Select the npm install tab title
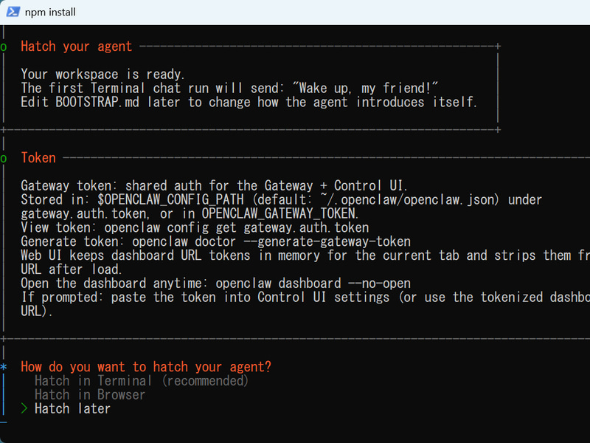This screenshot has width=590, height=443. coord(50,12)
